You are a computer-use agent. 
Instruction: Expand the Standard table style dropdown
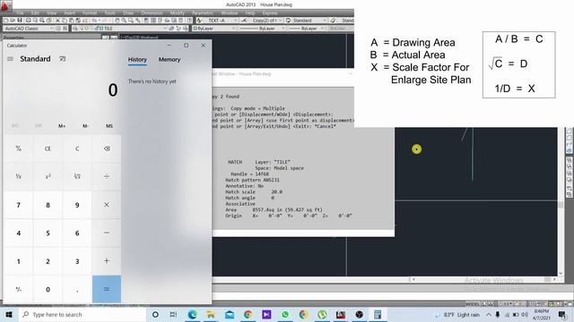(325, 21)
